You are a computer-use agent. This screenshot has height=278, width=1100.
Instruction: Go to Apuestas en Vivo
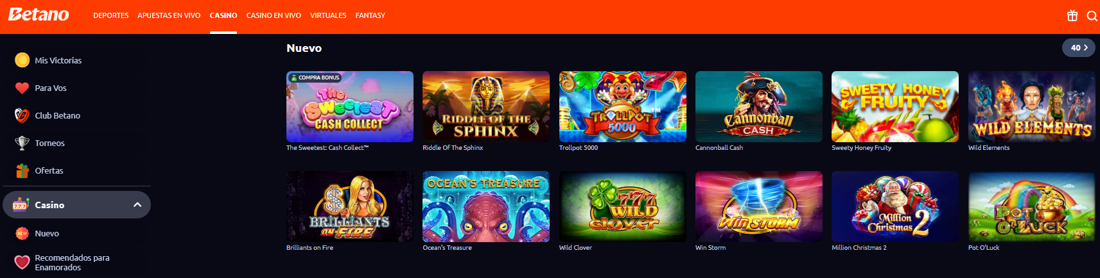169,15
